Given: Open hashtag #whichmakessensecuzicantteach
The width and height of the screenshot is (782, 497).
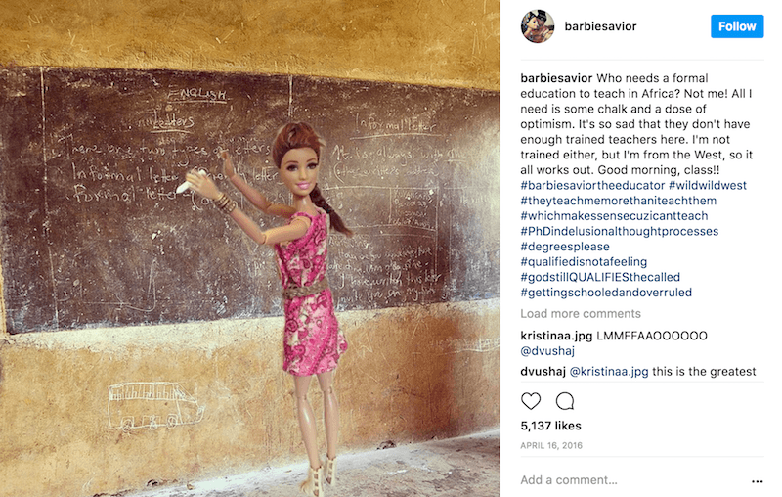Looking at the screenshot, I should click(615, 216).
